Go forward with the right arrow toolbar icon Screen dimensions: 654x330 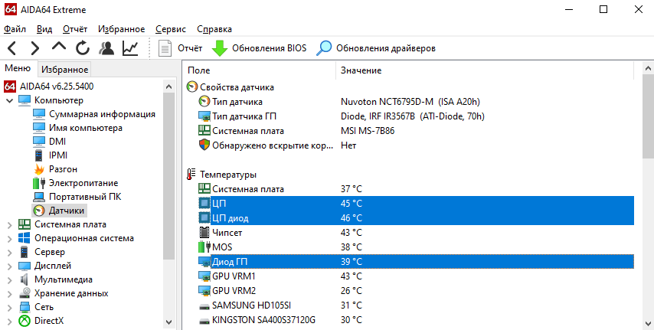(35, 48)
